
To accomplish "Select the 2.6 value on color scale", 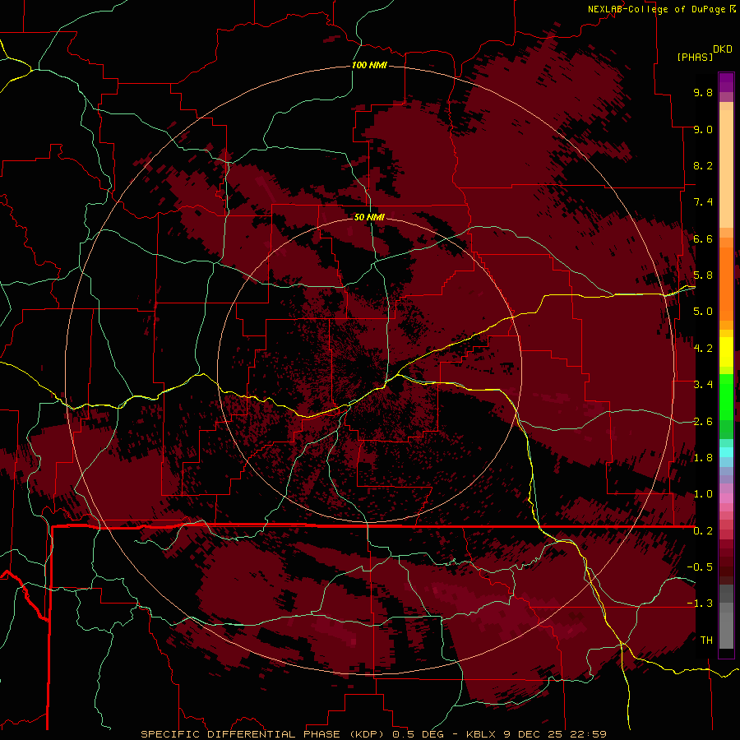I will tap(703, 422).
